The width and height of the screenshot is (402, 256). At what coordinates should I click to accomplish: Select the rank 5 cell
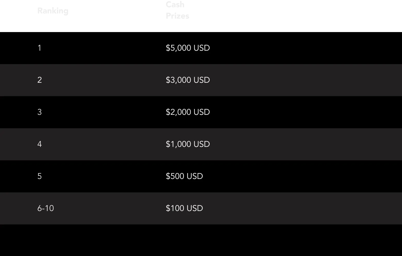click(39, 176)
